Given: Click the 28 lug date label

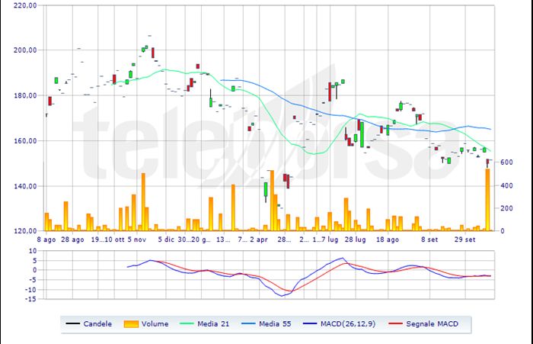Looking at the screenshot, I should click(x=356, y=239).
